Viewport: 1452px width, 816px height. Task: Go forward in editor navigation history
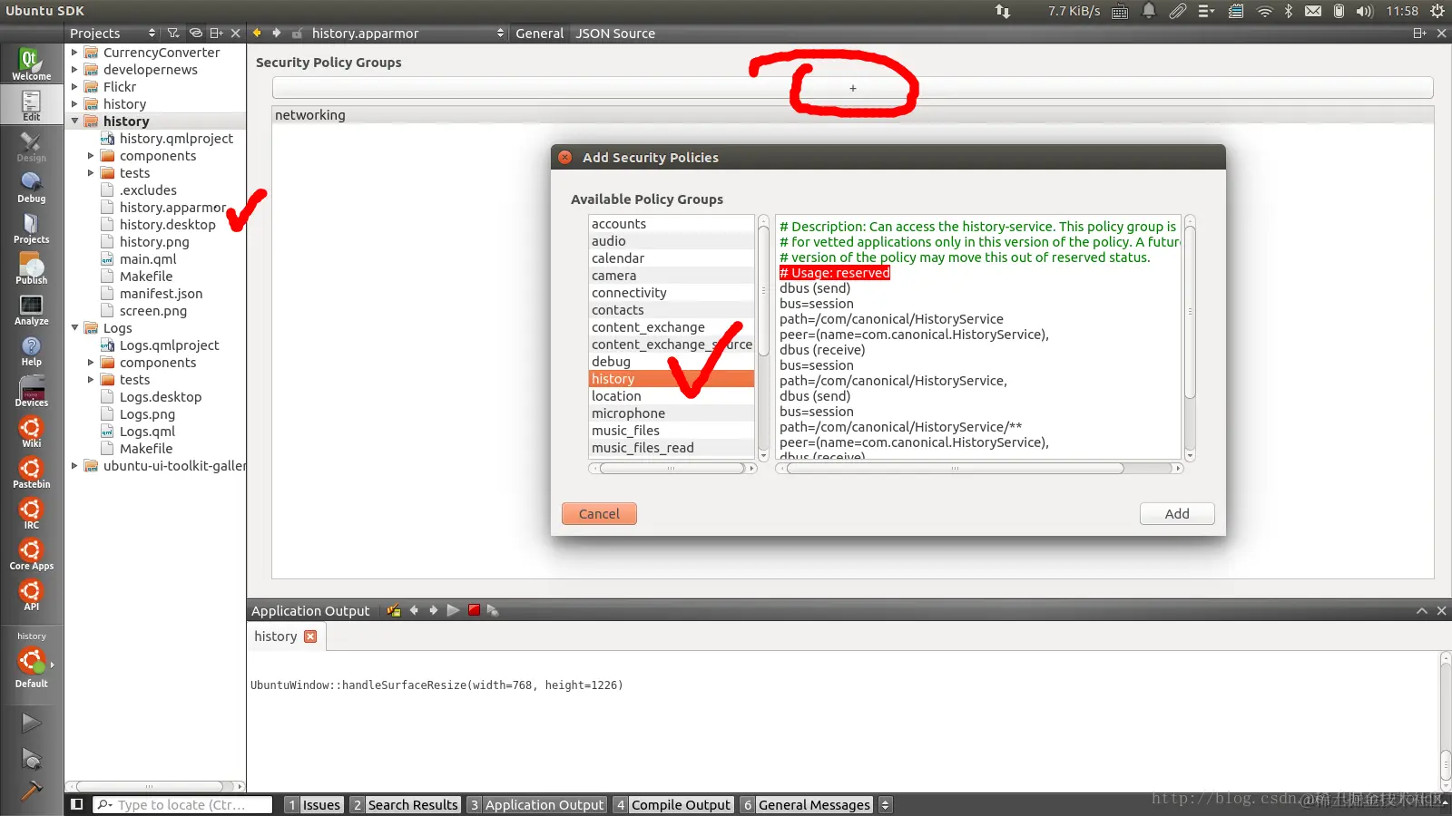point(277,33)
